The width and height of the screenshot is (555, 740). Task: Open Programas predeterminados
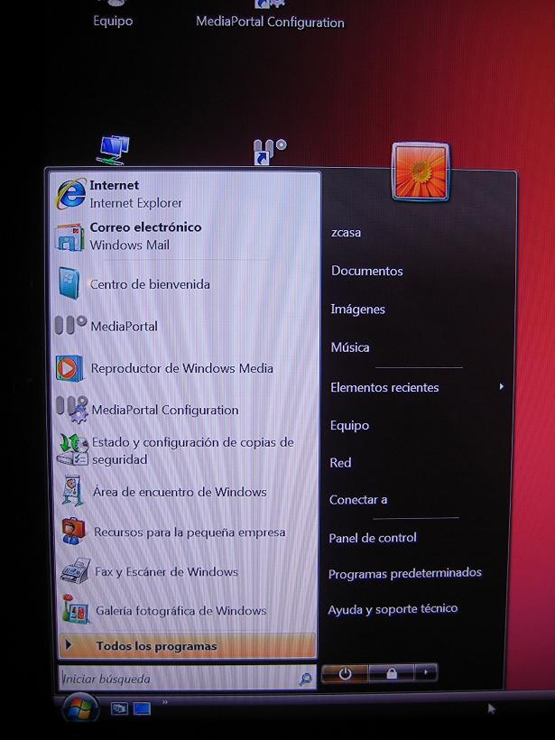[x=405, y=573]
